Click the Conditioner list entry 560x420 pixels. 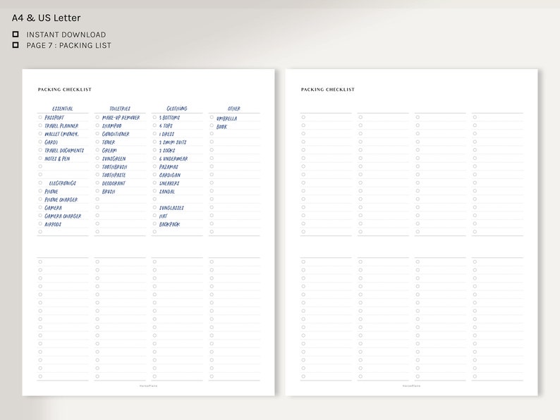click(116, 134)
